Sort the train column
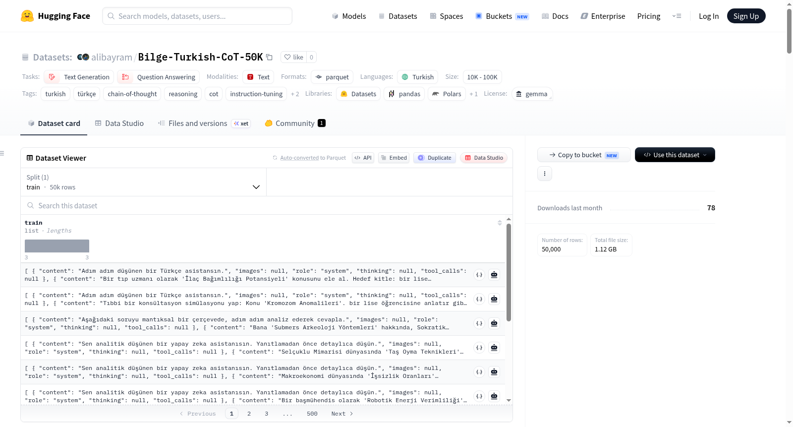The image size is (793, 427). pos(500,223)
